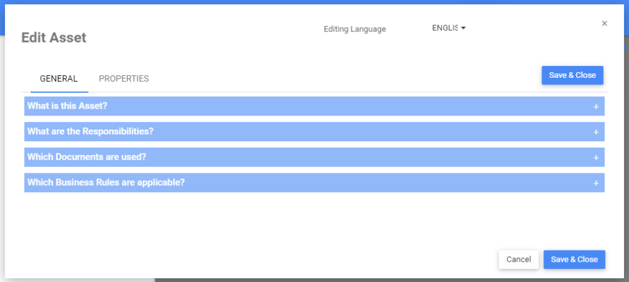
Task: Click the caret arrow beside ENGLIS
Action: (x=463, y=28)
